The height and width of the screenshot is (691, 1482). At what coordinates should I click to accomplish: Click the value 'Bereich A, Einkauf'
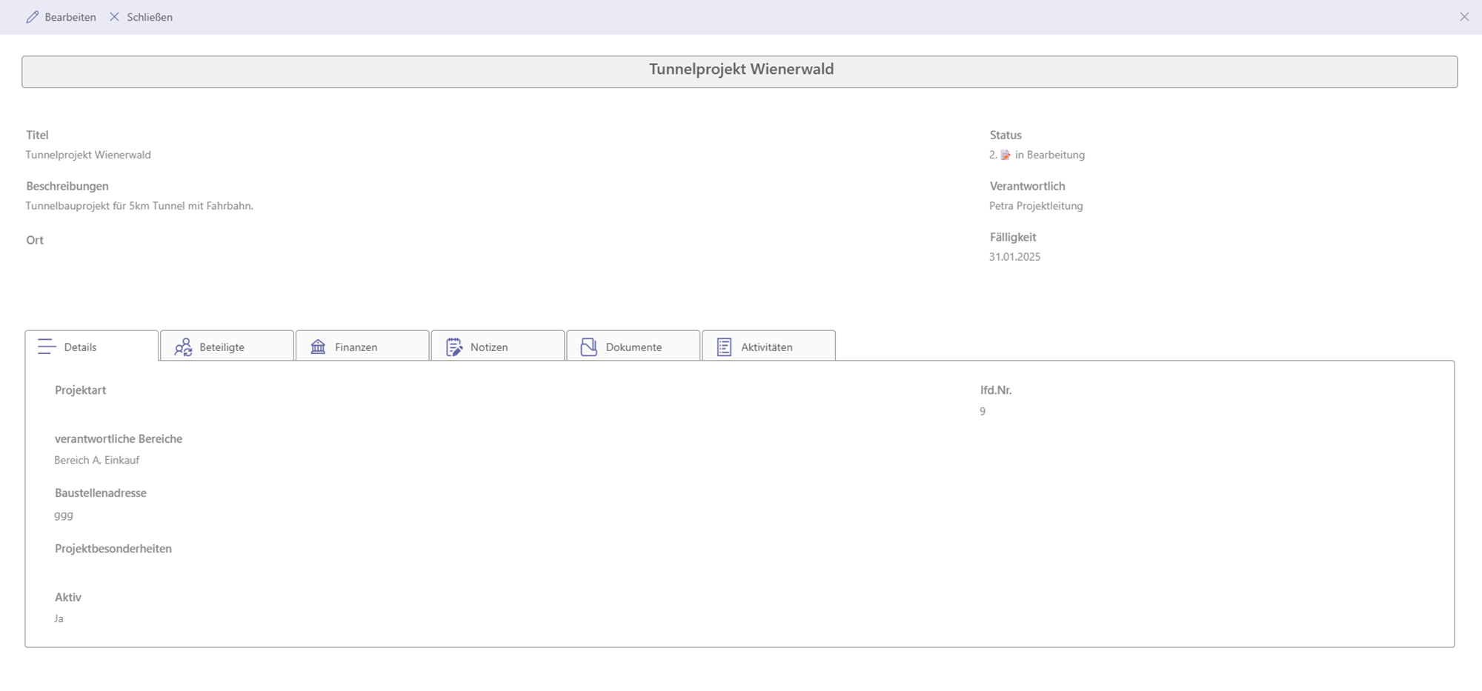pos(97,460)
